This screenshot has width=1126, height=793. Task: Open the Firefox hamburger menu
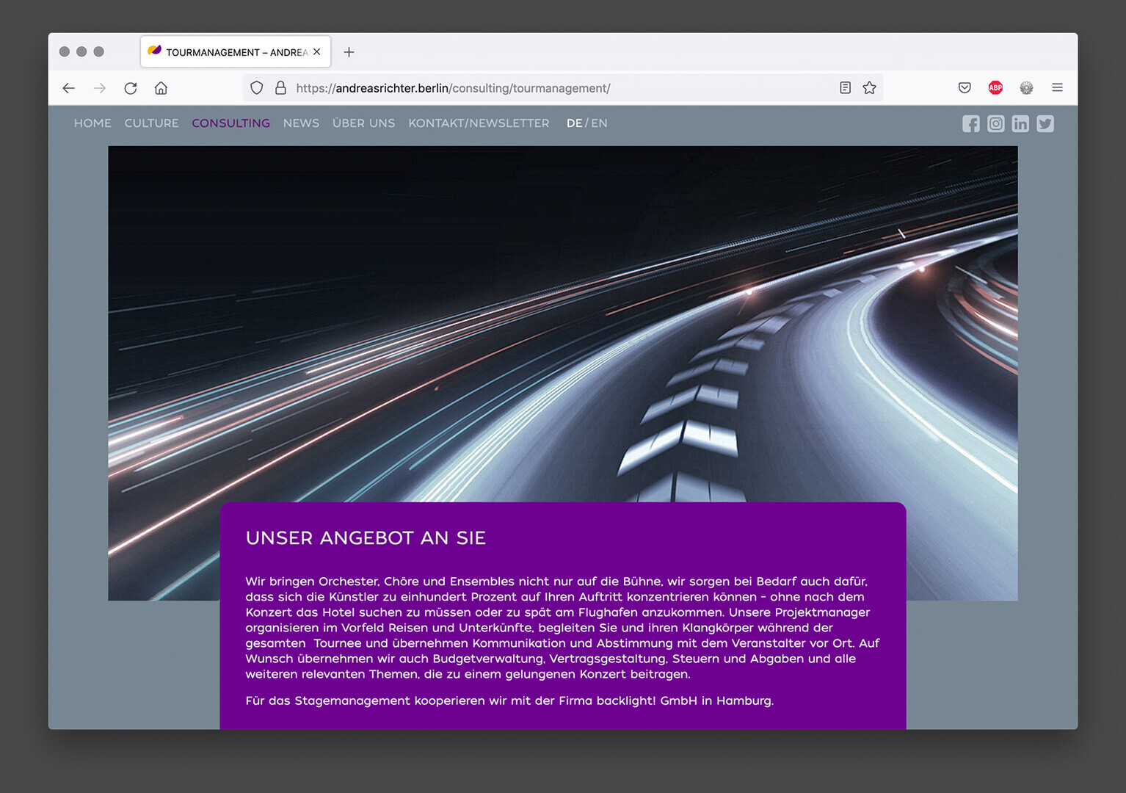(x=1057, y=88)
